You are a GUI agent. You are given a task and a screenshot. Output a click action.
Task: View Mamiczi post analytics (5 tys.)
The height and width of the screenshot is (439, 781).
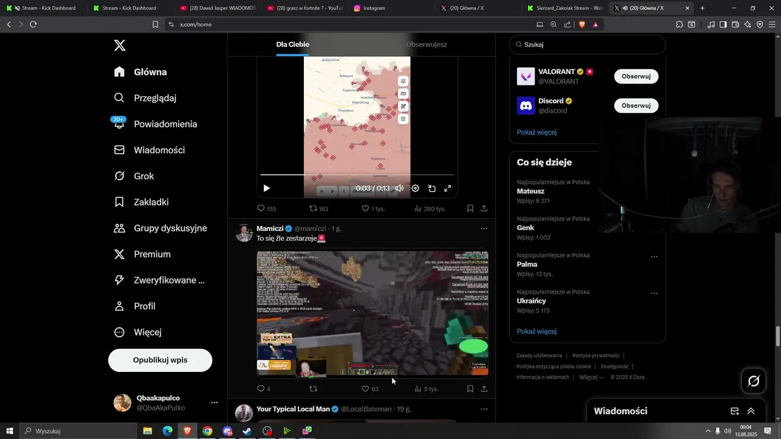(426, 389)
